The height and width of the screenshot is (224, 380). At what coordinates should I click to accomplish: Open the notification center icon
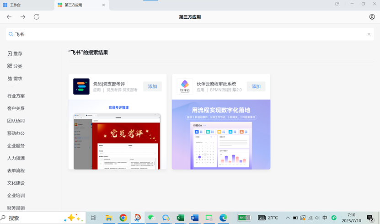[370, 218]
